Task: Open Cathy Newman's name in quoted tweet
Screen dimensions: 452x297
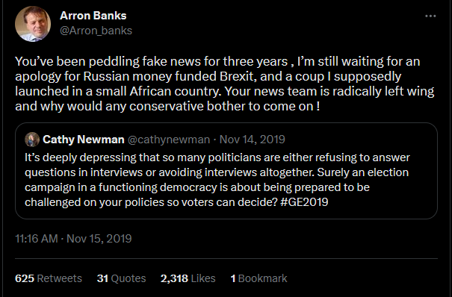Action: tap(84, 140)
